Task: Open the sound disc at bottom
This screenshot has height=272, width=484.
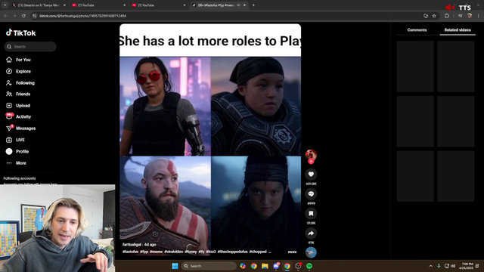Action: [x=311, y=252]
